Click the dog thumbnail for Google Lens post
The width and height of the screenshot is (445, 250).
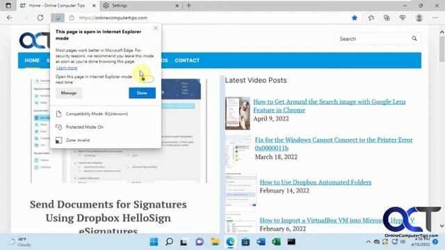tap(238, 113)
